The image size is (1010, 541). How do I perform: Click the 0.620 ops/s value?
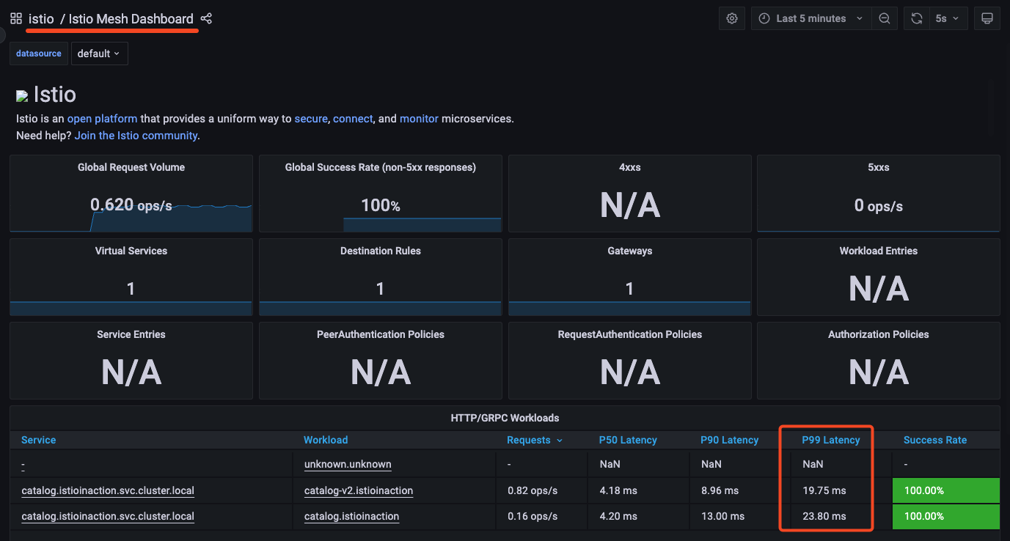point(131,205)
